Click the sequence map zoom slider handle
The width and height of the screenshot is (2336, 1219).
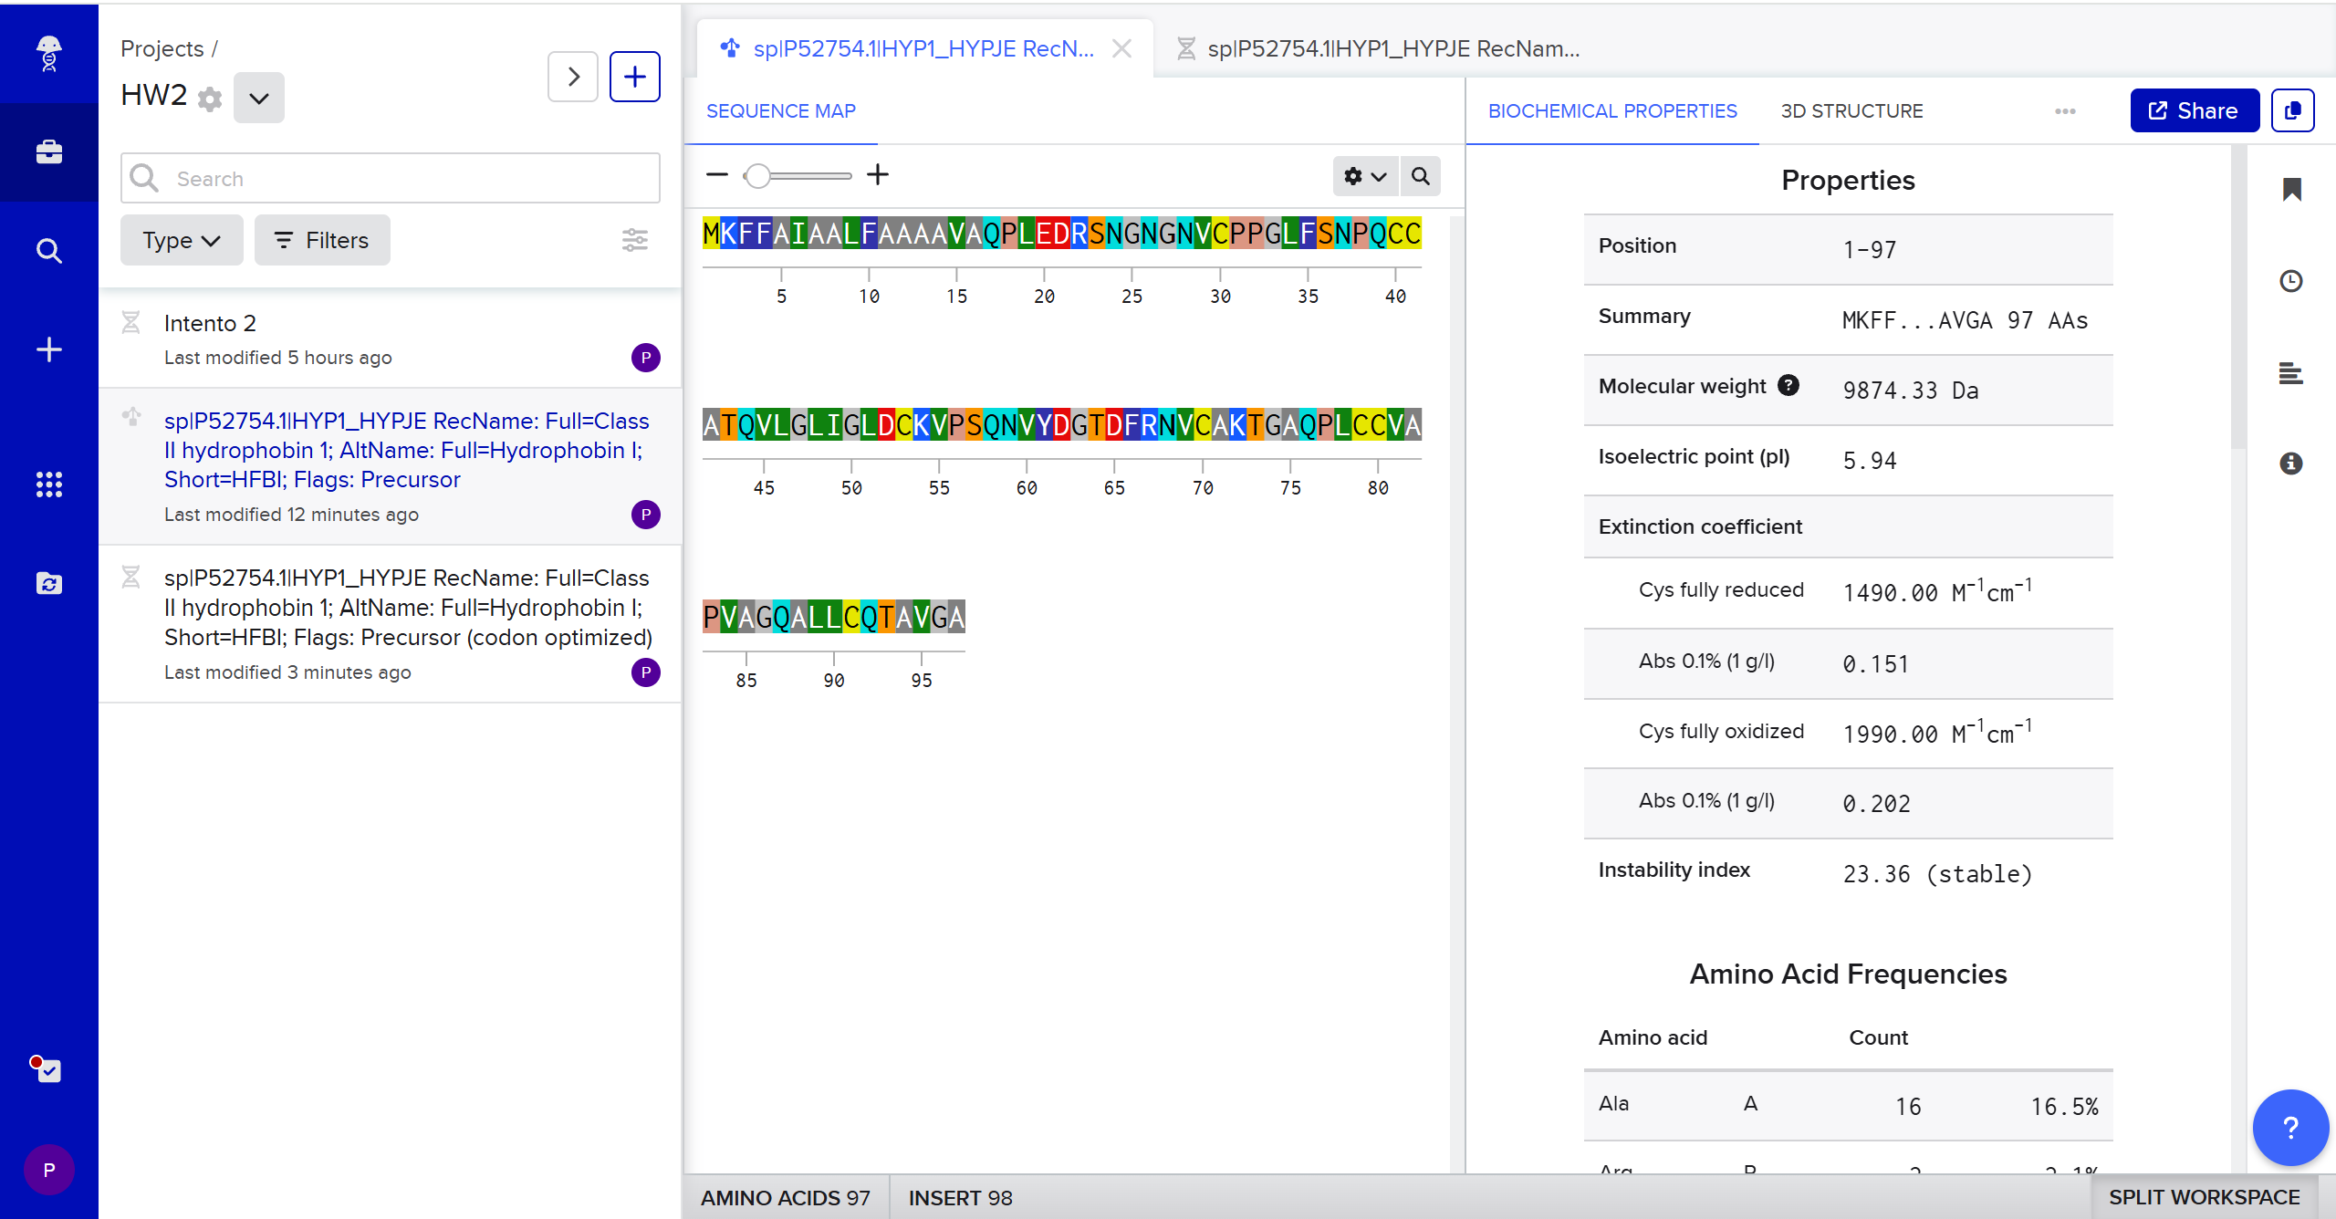[757, 176]
